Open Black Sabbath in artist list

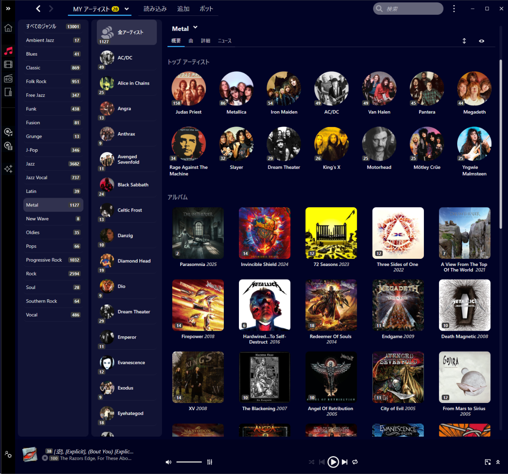pos(127,185)
